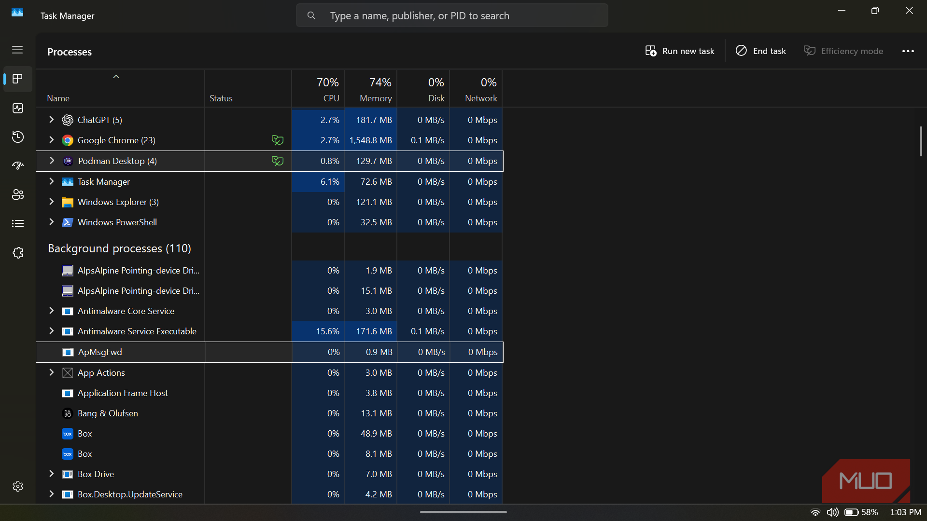Expand the Google Chrome (23) group

(51, 140)
